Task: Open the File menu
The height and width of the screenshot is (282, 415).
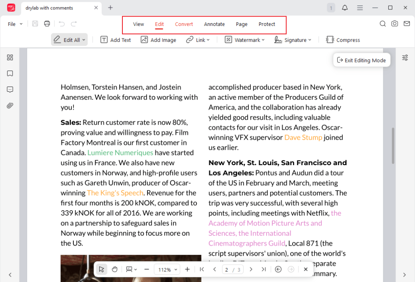Action: pos(14,24)
